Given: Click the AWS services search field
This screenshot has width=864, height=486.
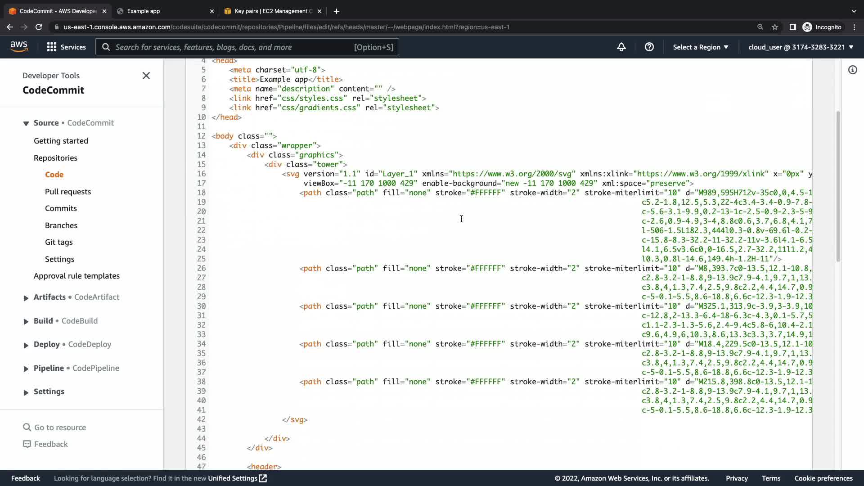Looking at the screenshot, I should point(247,47).
